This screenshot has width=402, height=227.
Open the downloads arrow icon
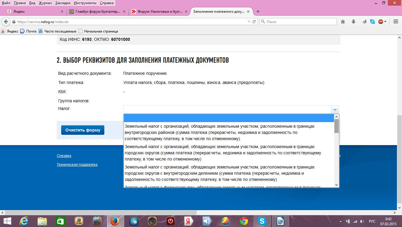point(353,22)
